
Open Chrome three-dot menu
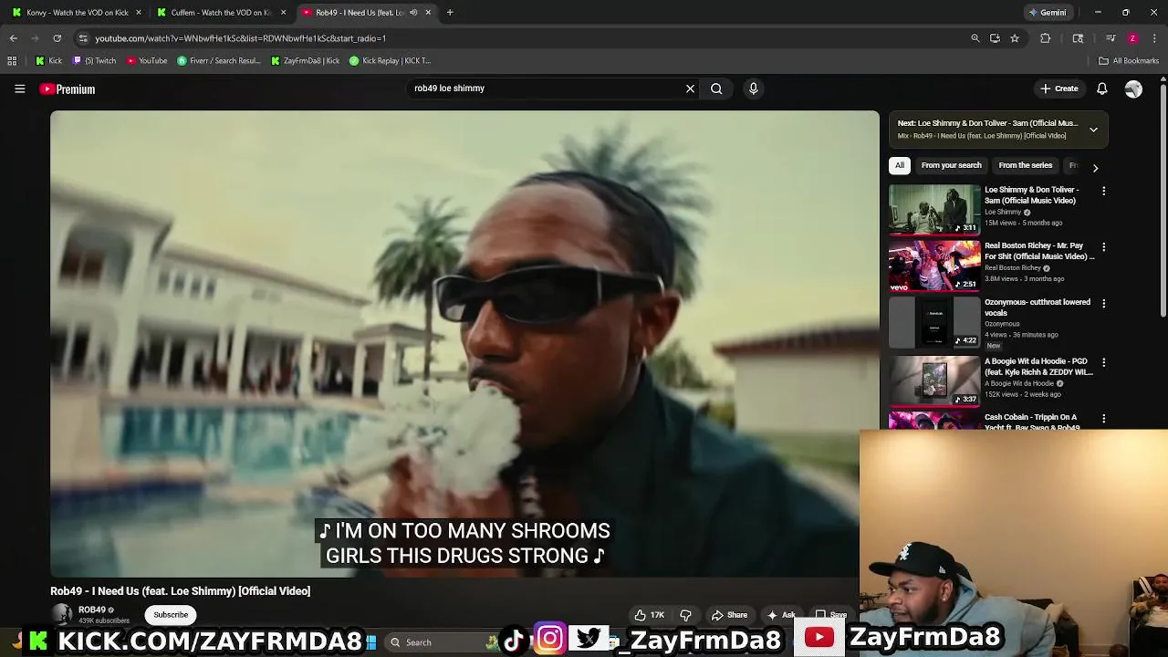(x=1155, y=38)
